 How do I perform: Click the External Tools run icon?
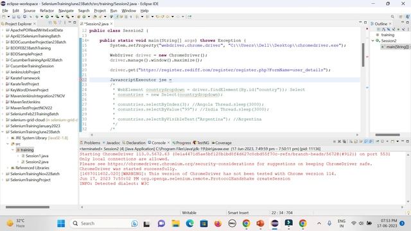coord(67,17)
